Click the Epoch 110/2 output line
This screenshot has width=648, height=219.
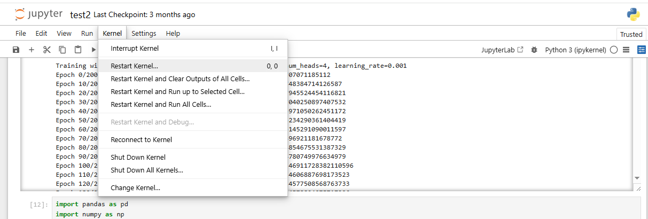tap(77, 175)
